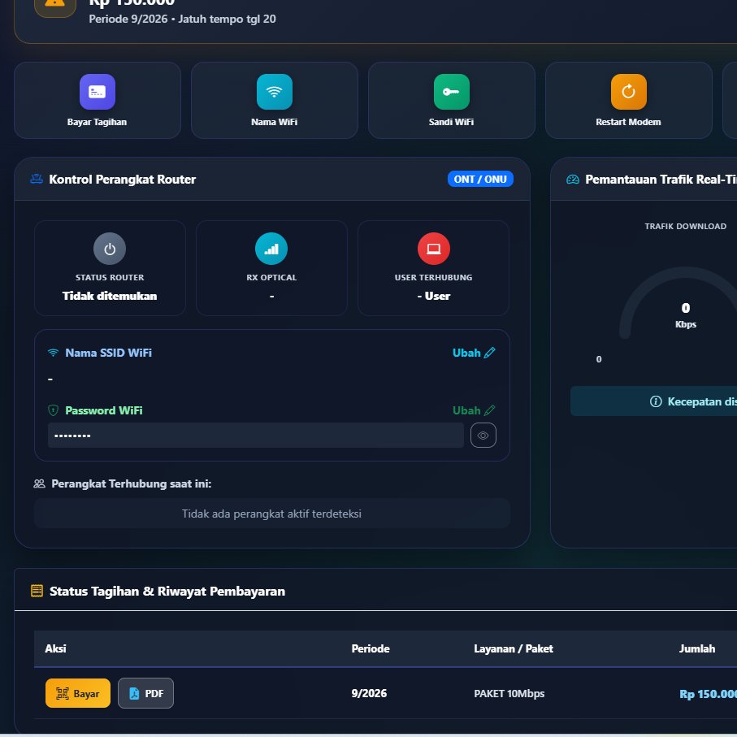
Task: Click the gauge icon beside Pemantauan Trafik
Action: click(x=573, y=179)
